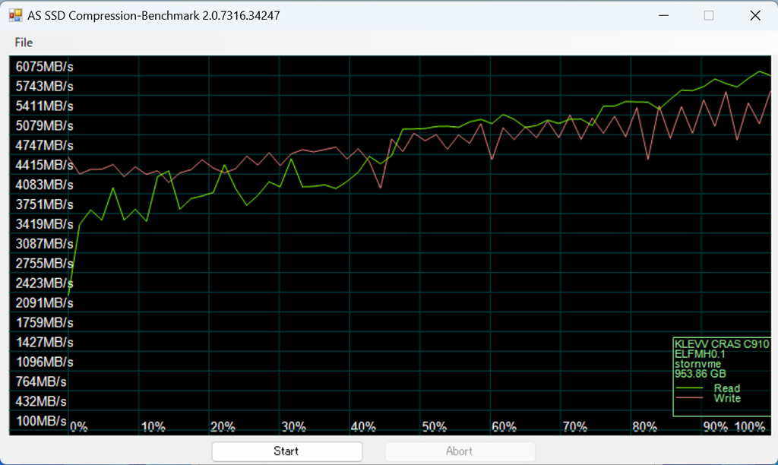778x465 pixels.
Task: Select the 3087MB/s axis label
Action: click(44, 244)
